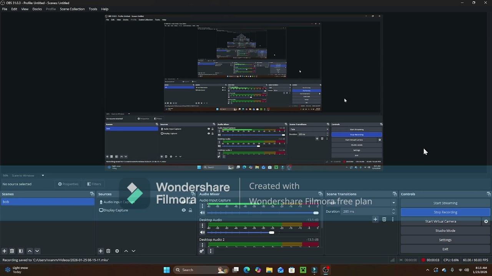Undock the Controls panel with its float icon
The width and height of the screenshot is (492, 276).
point(489,194)
